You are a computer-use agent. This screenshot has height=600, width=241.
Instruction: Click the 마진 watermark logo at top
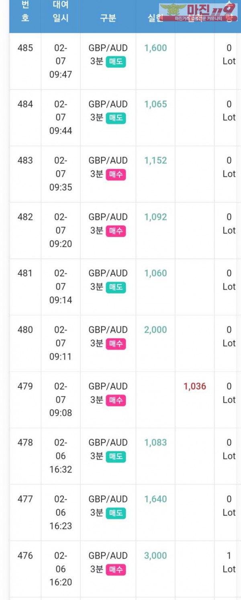pos(198,12)
